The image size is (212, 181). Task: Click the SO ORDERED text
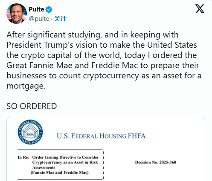pos(32,106)
